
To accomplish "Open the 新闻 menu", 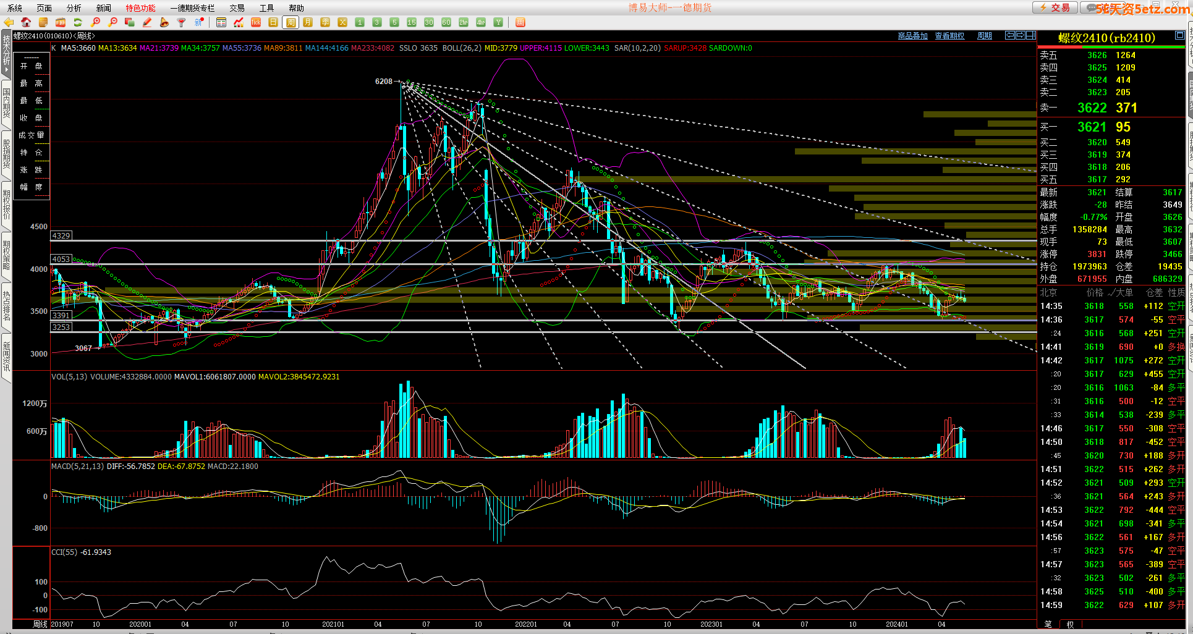I will (x=104, y=8).
